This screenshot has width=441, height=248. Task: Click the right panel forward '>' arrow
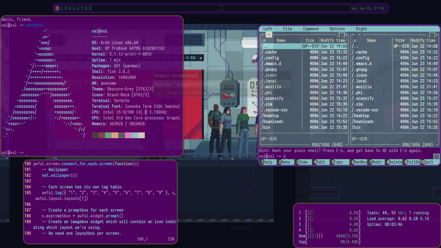click(x=436, y=34)
